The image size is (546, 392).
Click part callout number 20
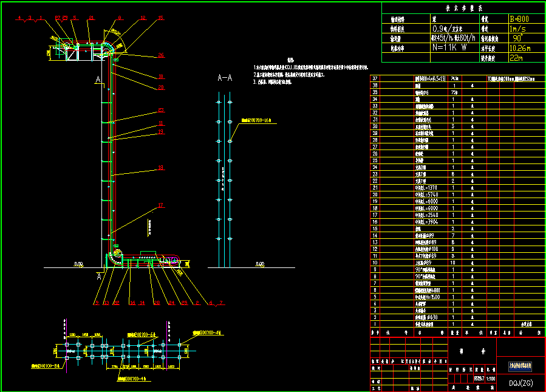(x=161, y=88)
